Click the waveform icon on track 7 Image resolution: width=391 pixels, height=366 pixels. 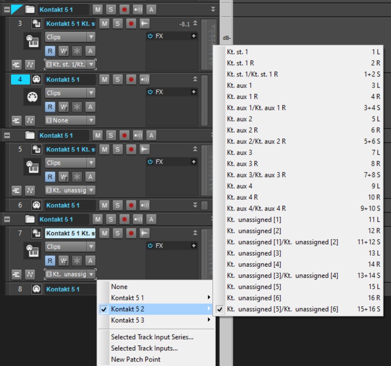click(144, 233)
